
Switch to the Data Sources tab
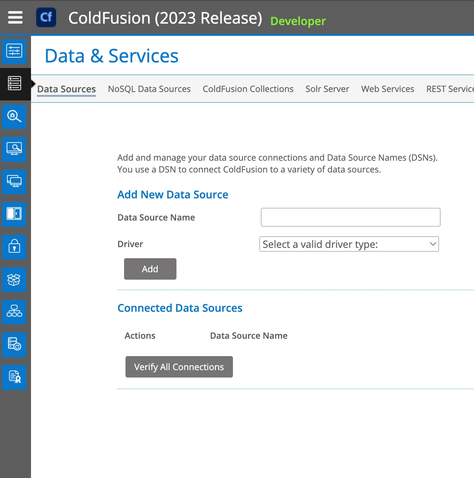(66, 89)
